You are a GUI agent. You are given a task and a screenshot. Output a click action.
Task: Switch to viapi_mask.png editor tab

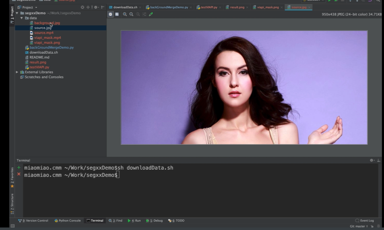(268, 7)
